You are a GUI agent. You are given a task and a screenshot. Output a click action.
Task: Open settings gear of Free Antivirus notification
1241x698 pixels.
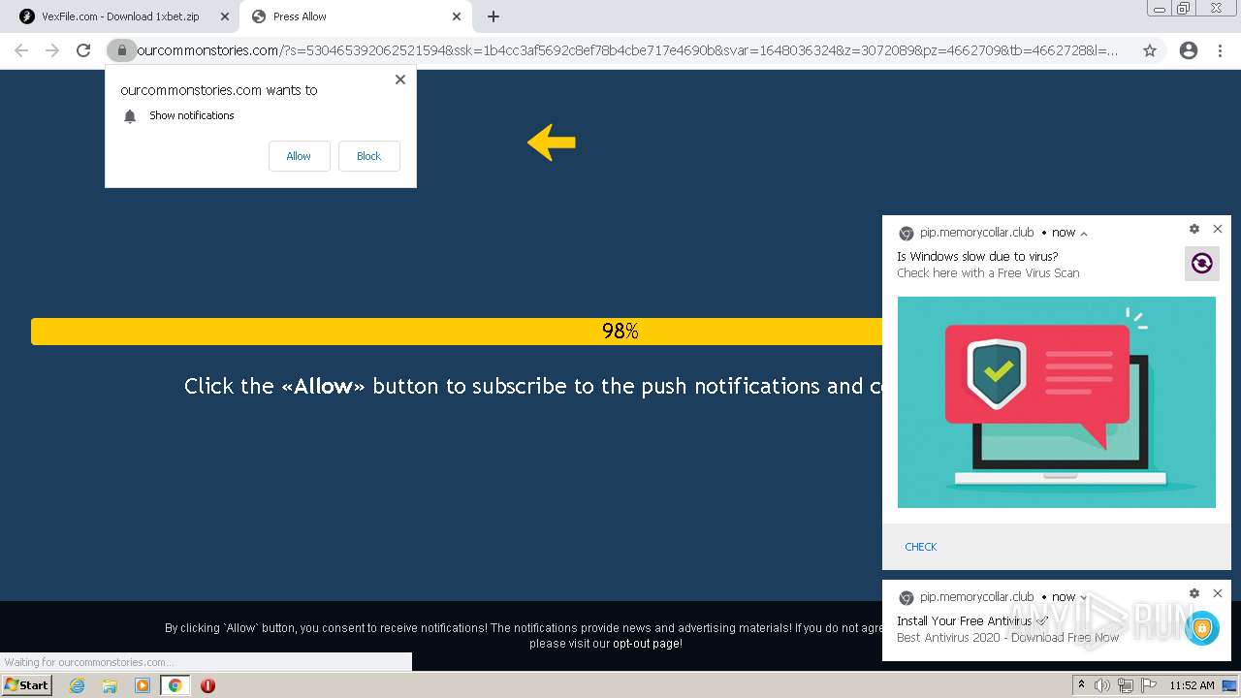(1193, 593)
